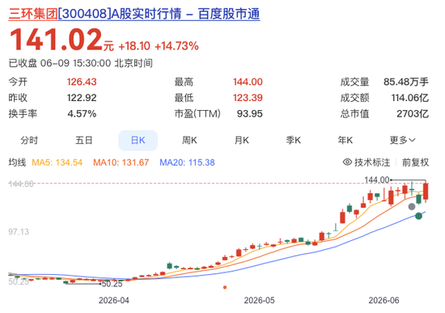Image resolution: width=445 pixels, height=313 pixels.
Task: Click the small orange dot below chart
Action: point(225,287)
